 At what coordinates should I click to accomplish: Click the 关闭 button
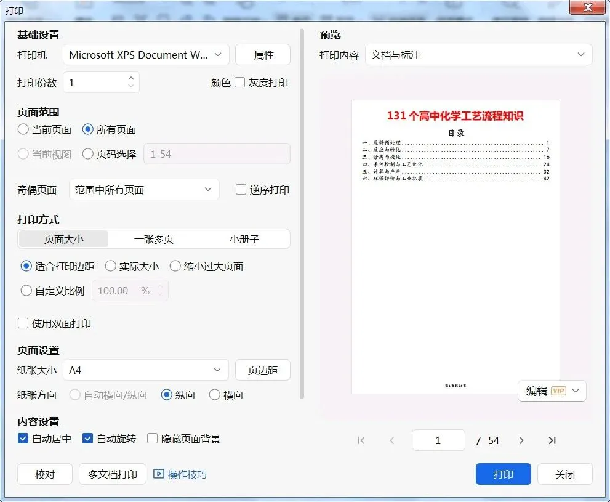coord(565,474)
